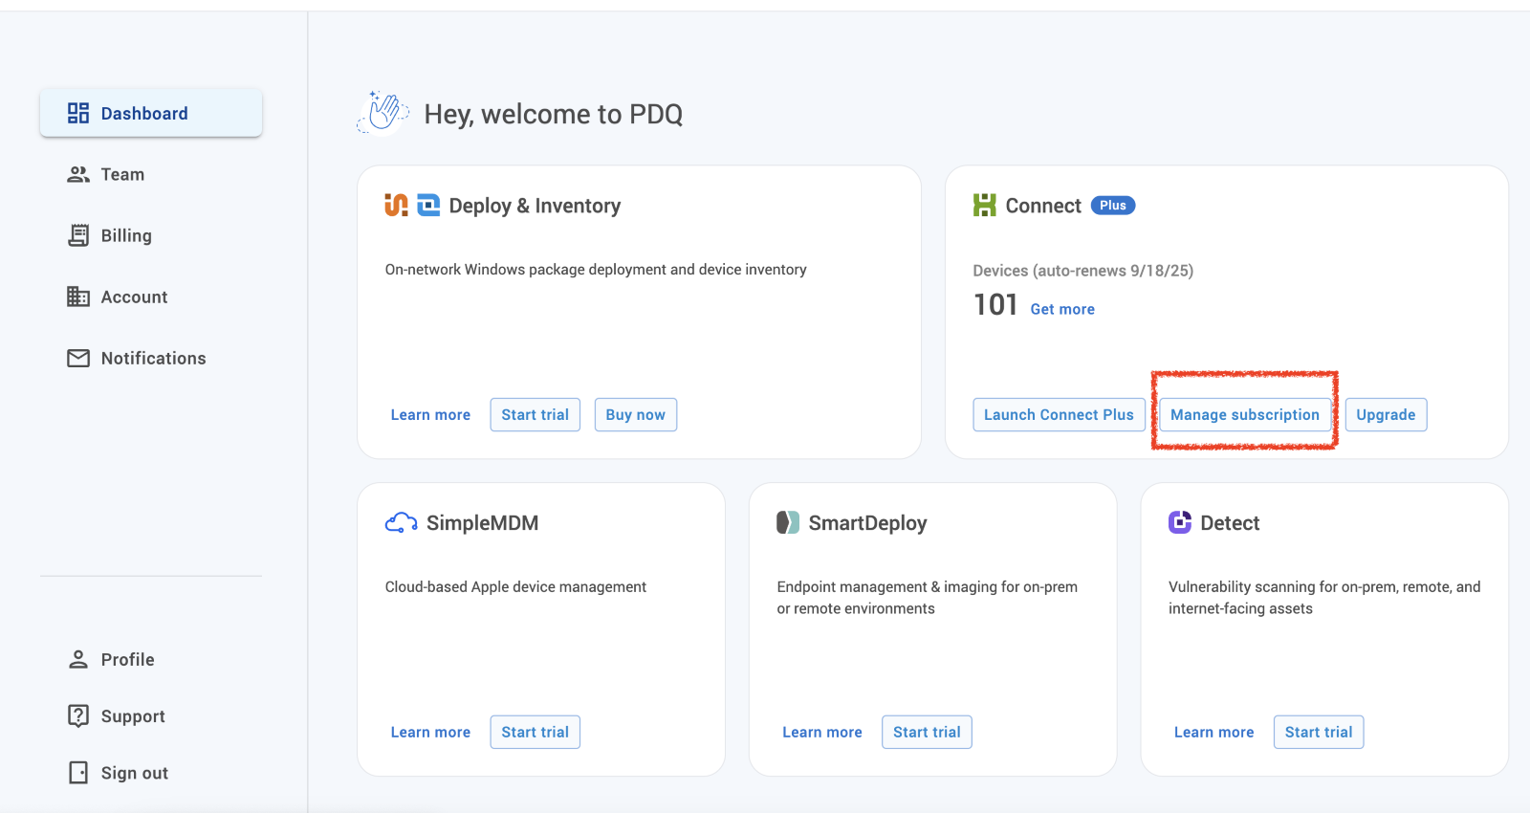Start trial for SimpleMDM
Screen dimensions: 1530x813
click(x=535, y=732)
